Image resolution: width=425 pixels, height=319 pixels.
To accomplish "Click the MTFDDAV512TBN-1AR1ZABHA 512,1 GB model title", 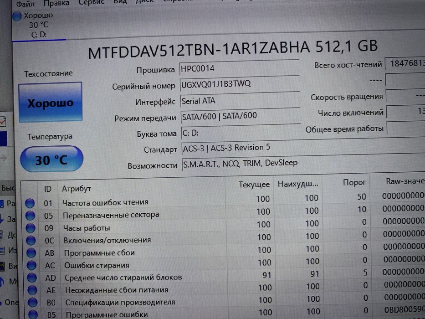I will (x=233, y=50).
